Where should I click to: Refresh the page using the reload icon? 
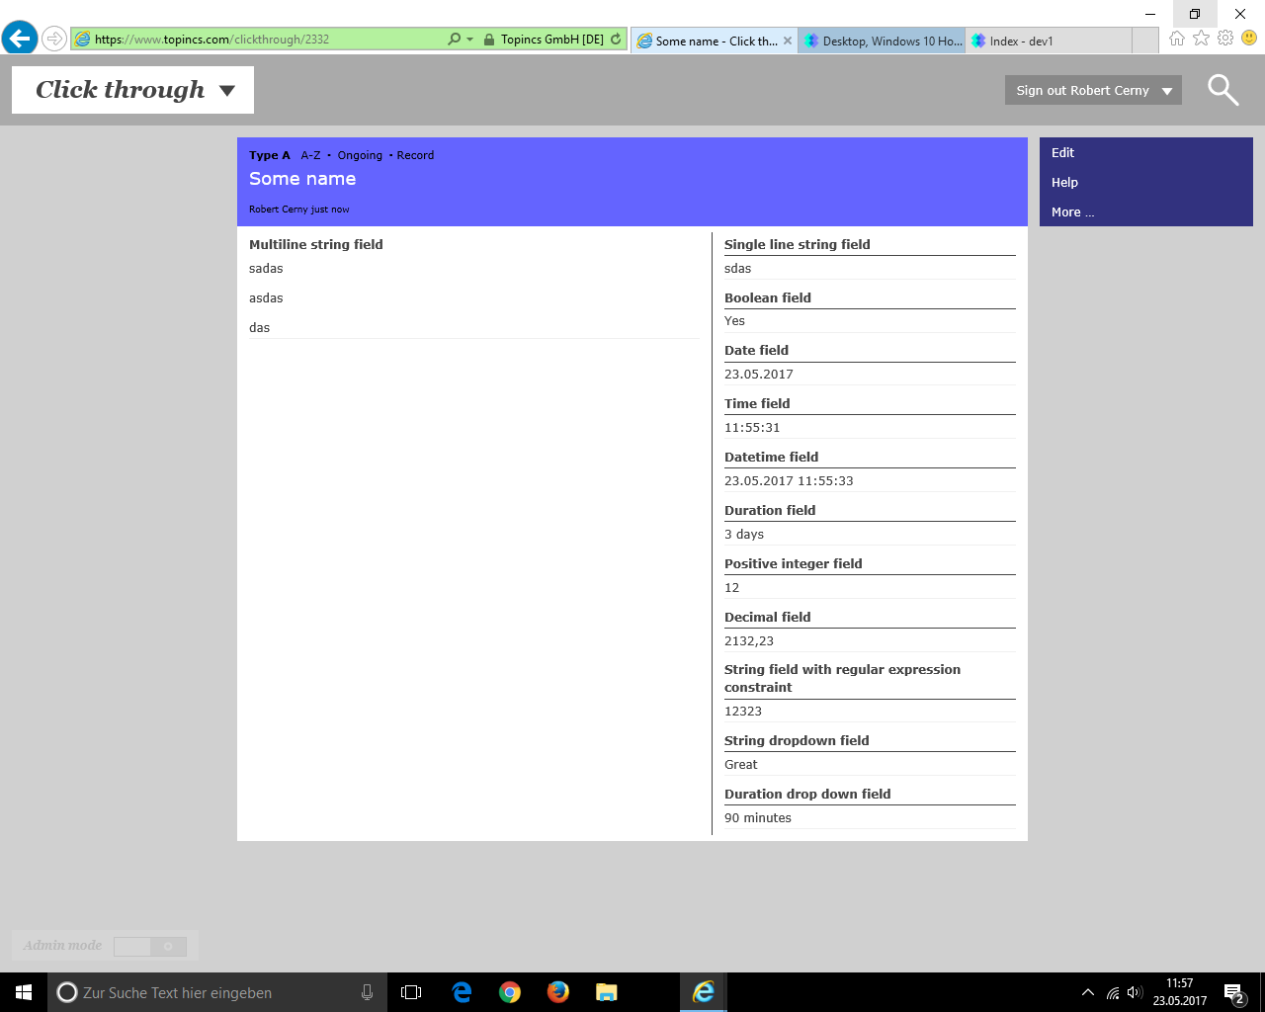coord(616,40)
